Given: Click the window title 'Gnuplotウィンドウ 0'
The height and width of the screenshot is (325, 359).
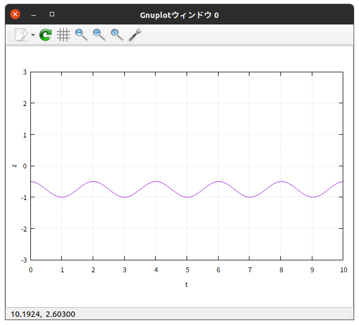Looking at the screenshot, I should point(179,15).
